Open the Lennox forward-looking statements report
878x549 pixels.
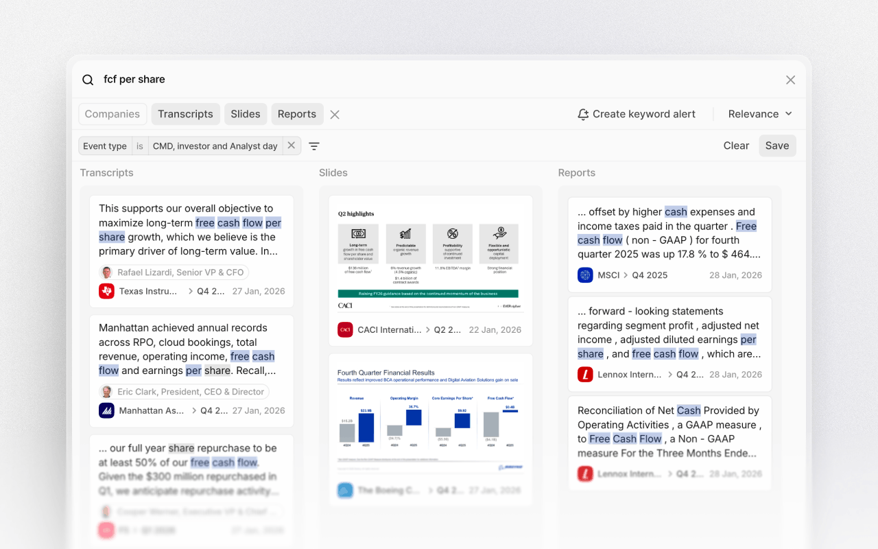coord(669,332)
